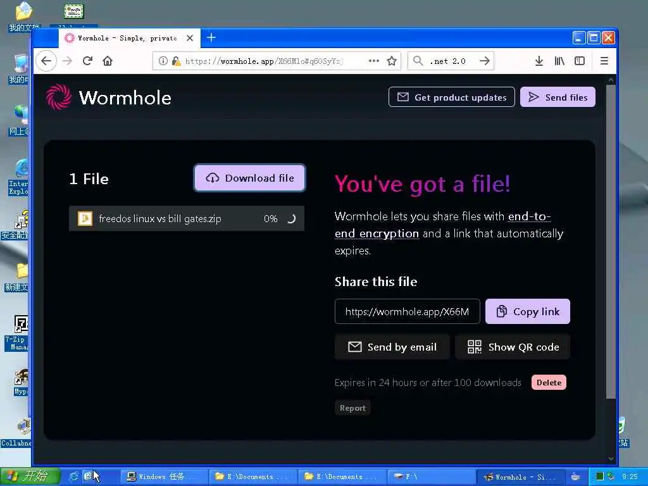
Task: Click the pink Delete button
Action: point(549,383)
